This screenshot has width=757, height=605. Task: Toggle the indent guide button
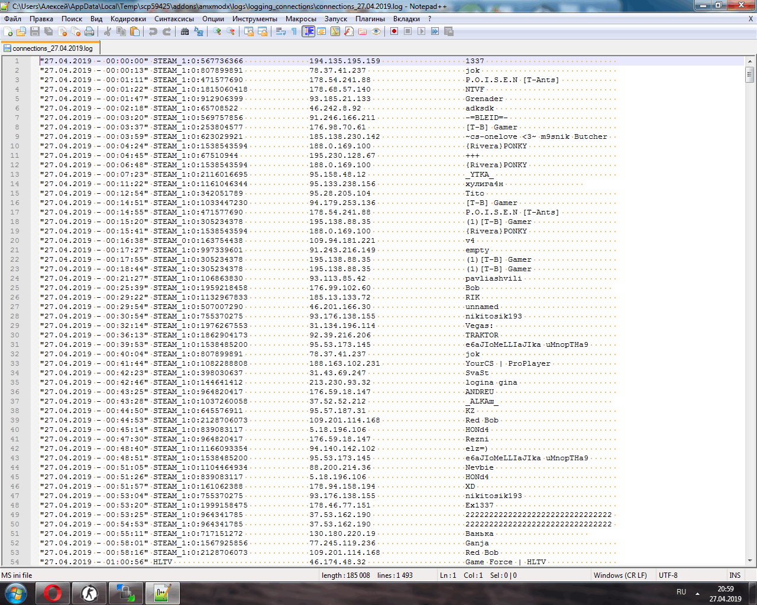tap(308, 31)
